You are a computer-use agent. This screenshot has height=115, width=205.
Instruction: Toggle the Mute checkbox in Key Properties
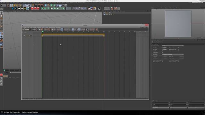tap(179, 51)
